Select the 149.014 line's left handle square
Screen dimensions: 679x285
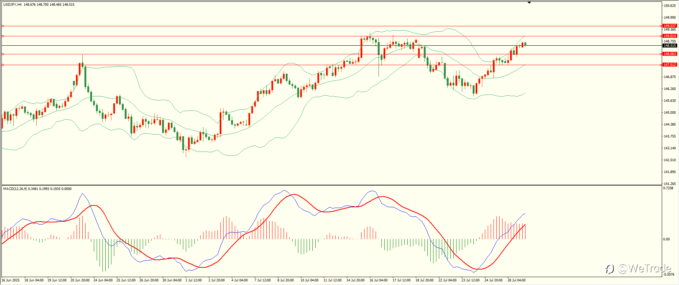(3, 36)
